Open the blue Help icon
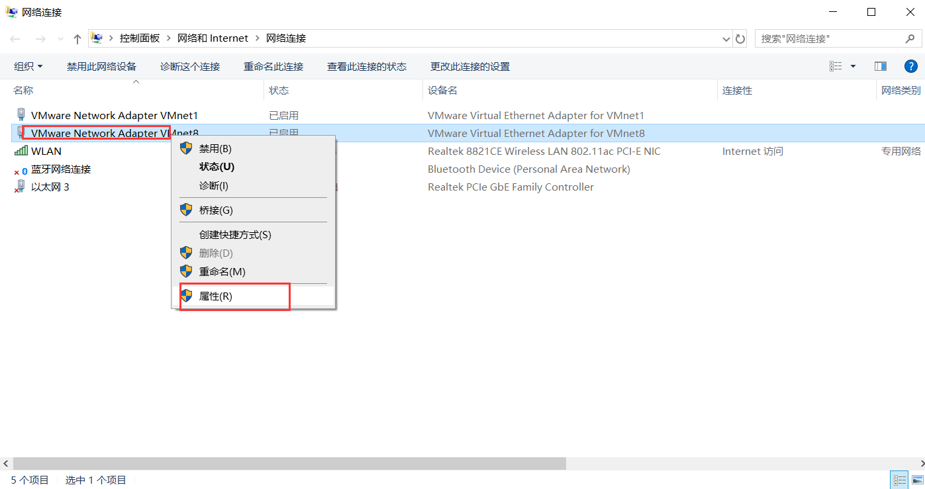The width and height of the screenshot is (925, 489). (x=911, y=66)
